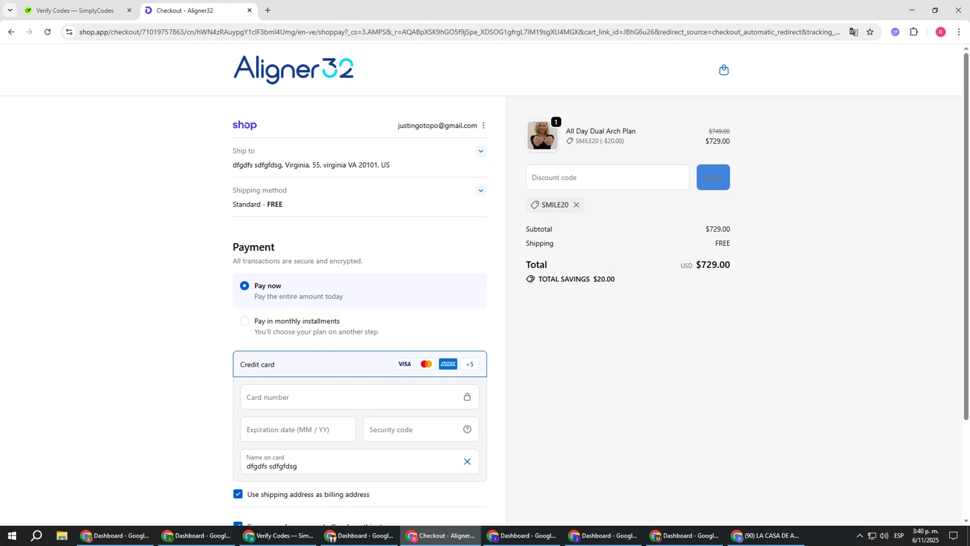Select the Pay now option
This screenshot has height=546, width=970.
244,286
